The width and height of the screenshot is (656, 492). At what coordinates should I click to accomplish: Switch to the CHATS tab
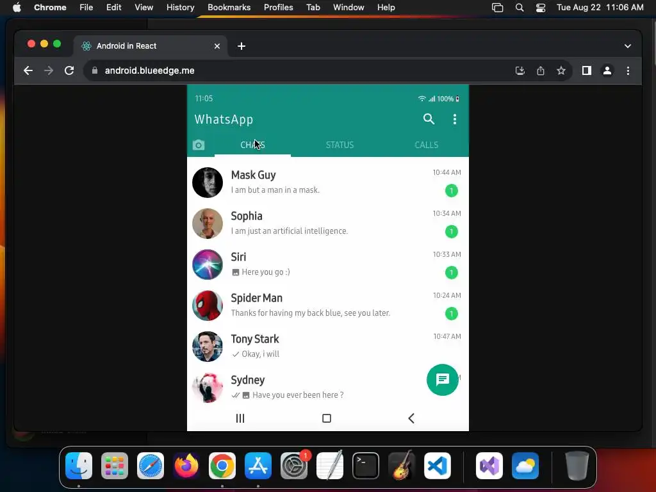point(252,145)
